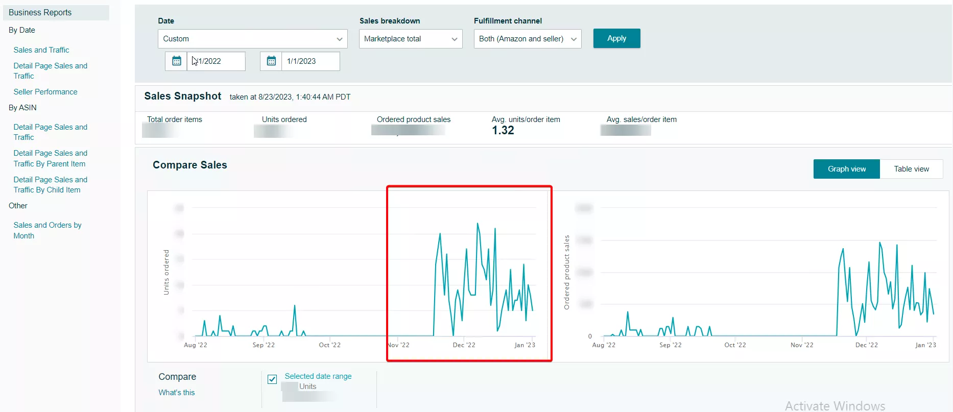
Task: Click the Total order items label
Action: tap(175, 119)
